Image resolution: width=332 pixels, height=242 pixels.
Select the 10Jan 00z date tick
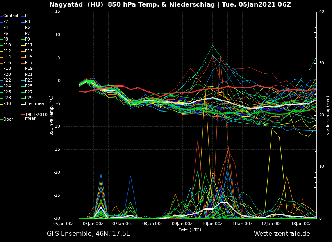click(212, 224)
